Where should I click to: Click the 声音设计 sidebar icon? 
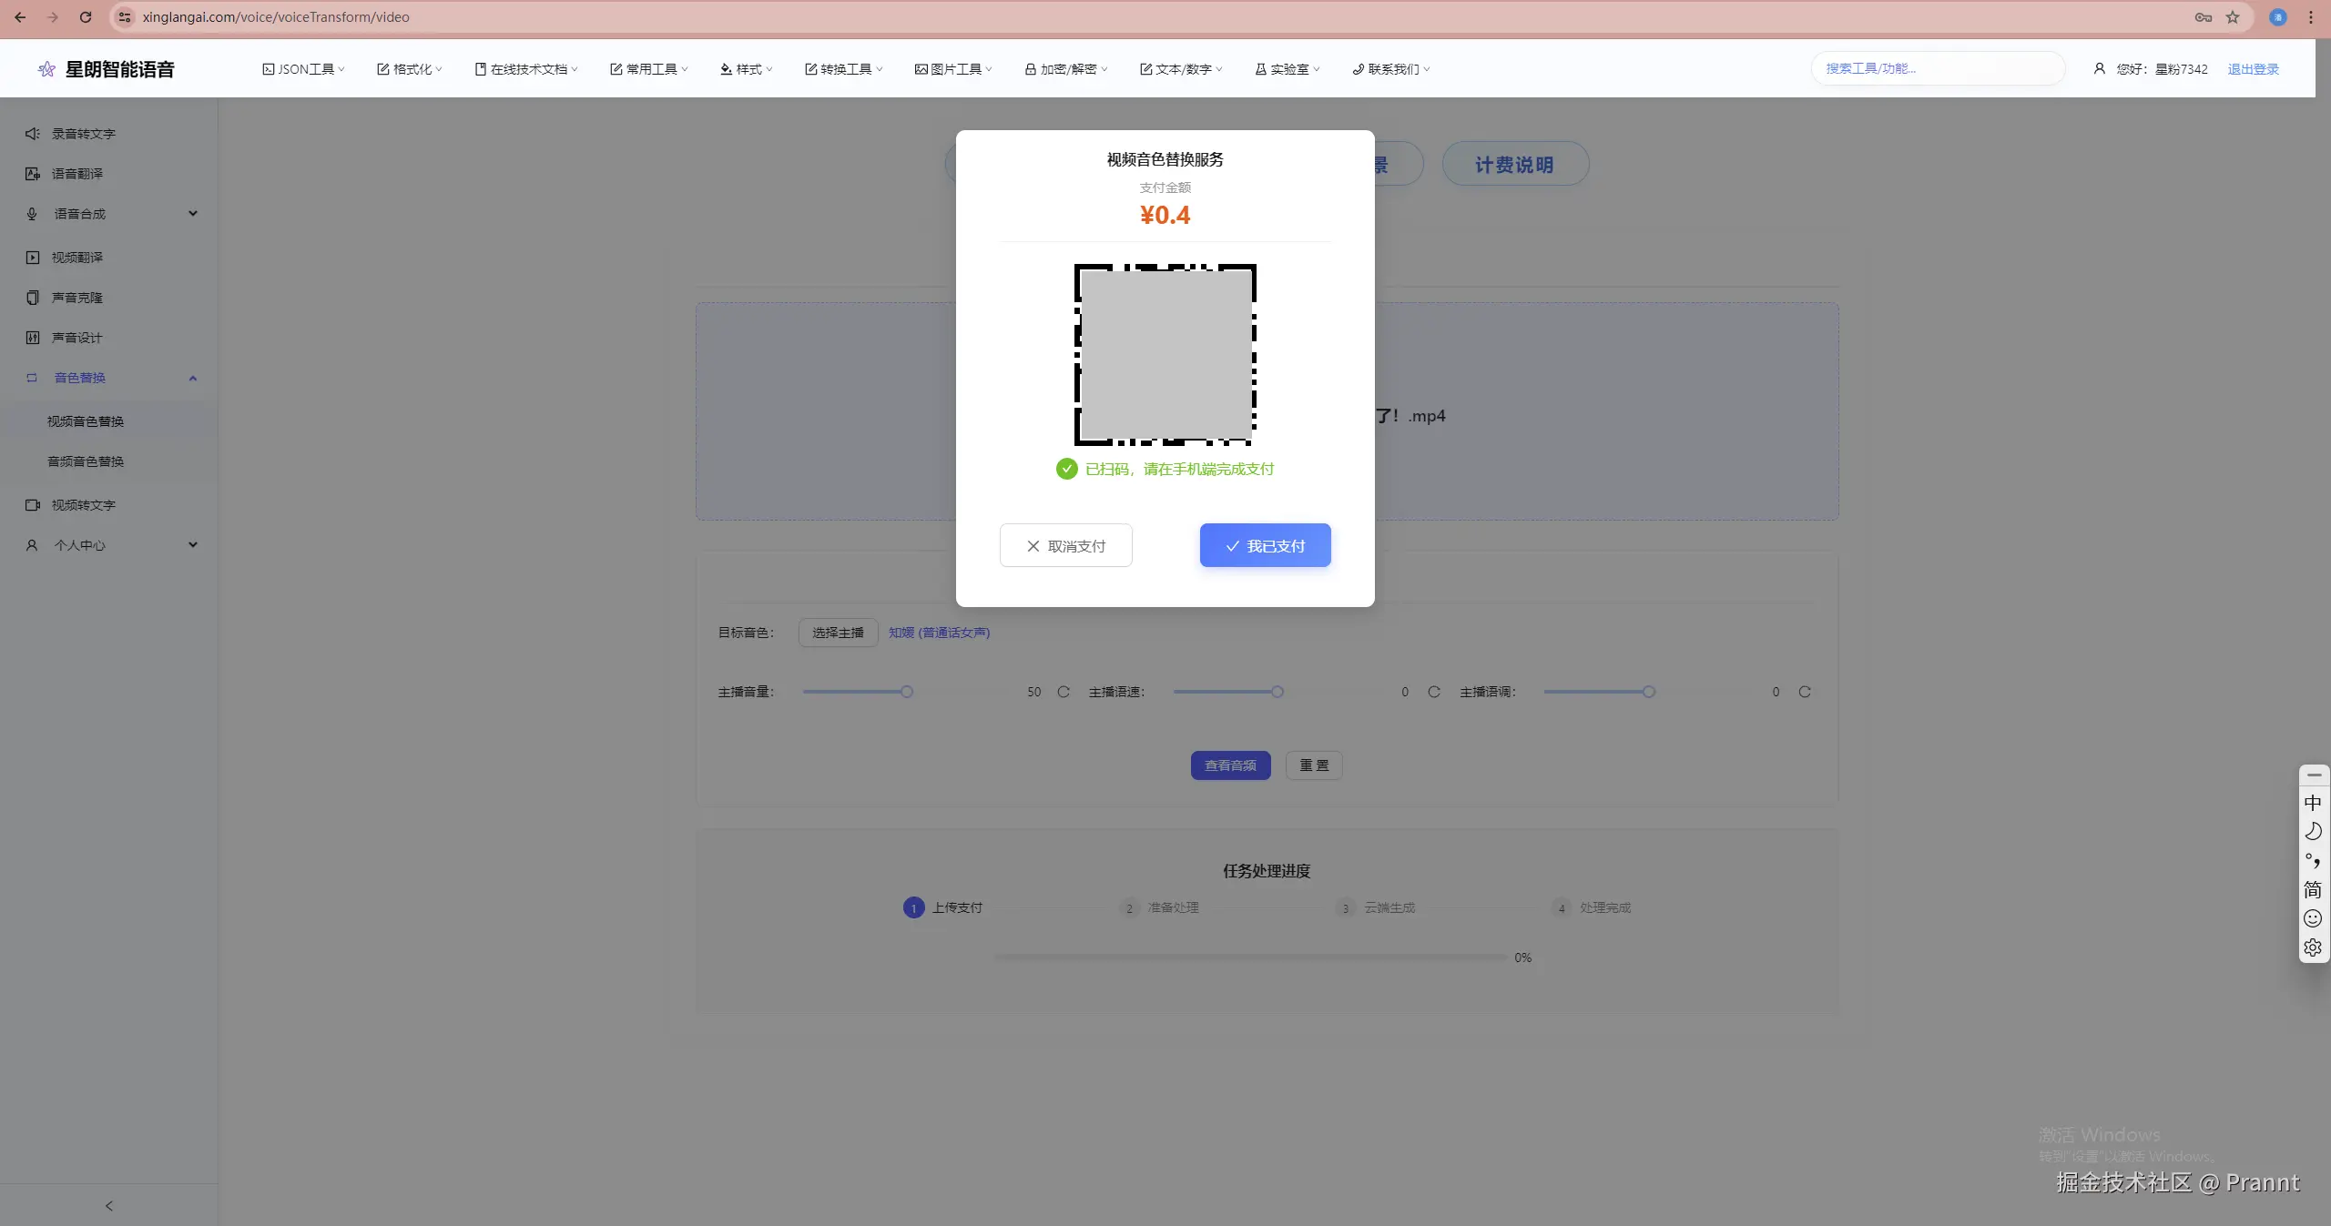point(33,338)
